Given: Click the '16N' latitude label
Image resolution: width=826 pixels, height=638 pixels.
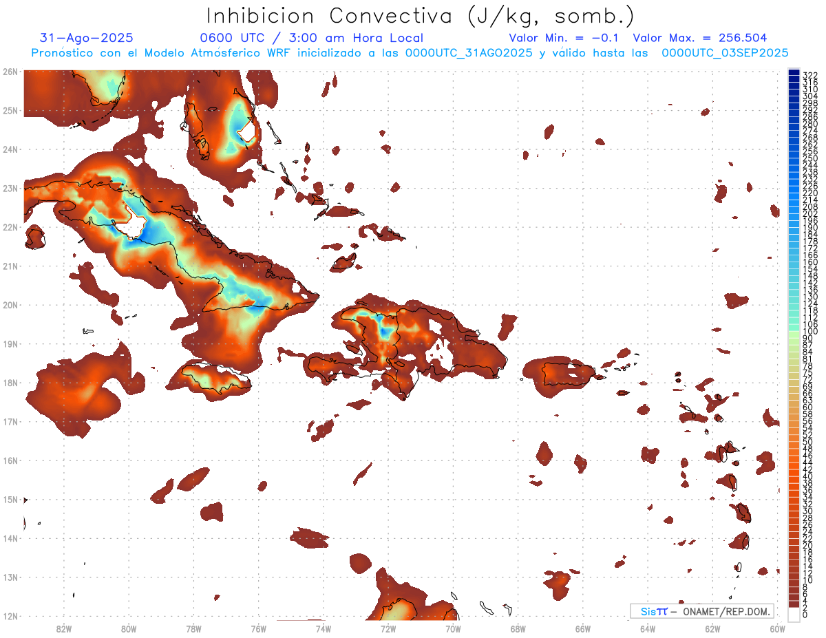Looking at the screenshot, I should (10, 460).
